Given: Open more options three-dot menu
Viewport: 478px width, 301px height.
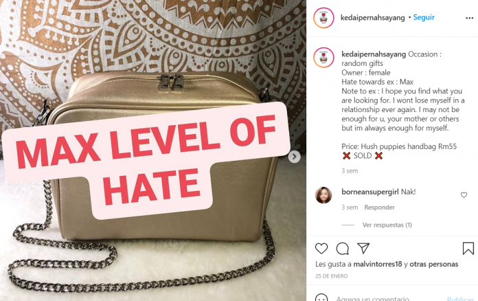Looking at the screenshot, I should 470,19.
